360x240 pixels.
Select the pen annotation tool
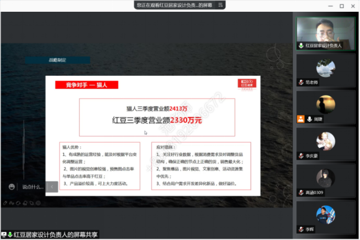click(5, 203)
